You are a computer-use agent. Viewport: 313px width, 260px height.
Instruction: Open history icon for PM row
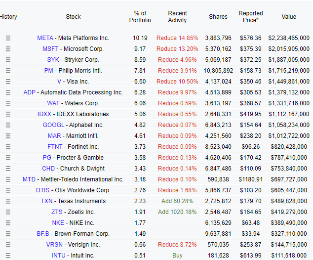(x=8, y=71)
